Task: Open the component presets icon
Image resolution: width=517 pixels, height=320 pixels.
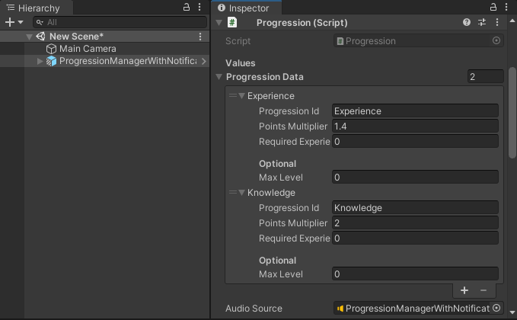Action: click(x=482, y=22)
